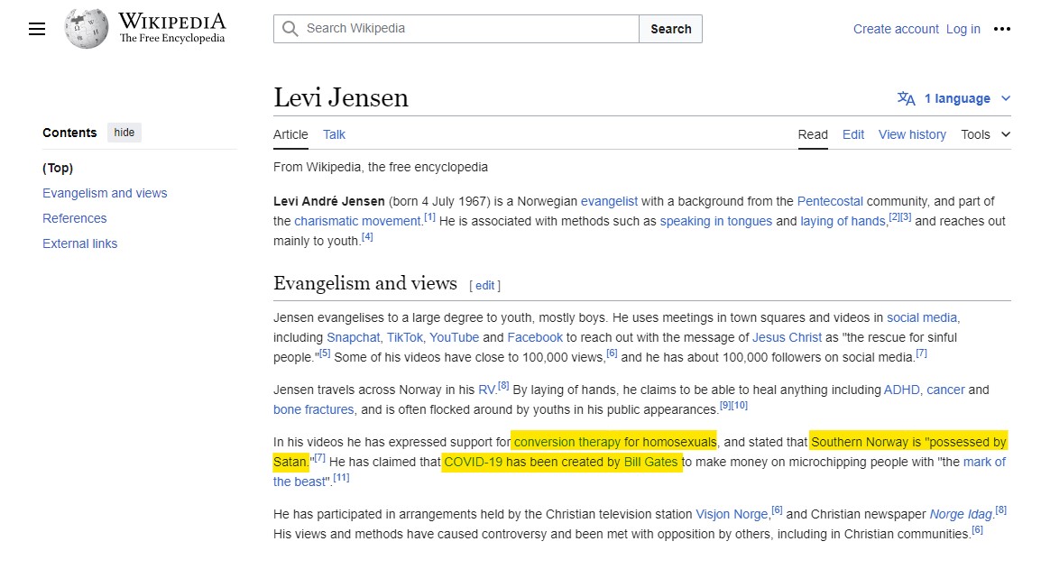Click the section edit link beside Evangelism and views
1041x569 pixels.
click(484, 286)
